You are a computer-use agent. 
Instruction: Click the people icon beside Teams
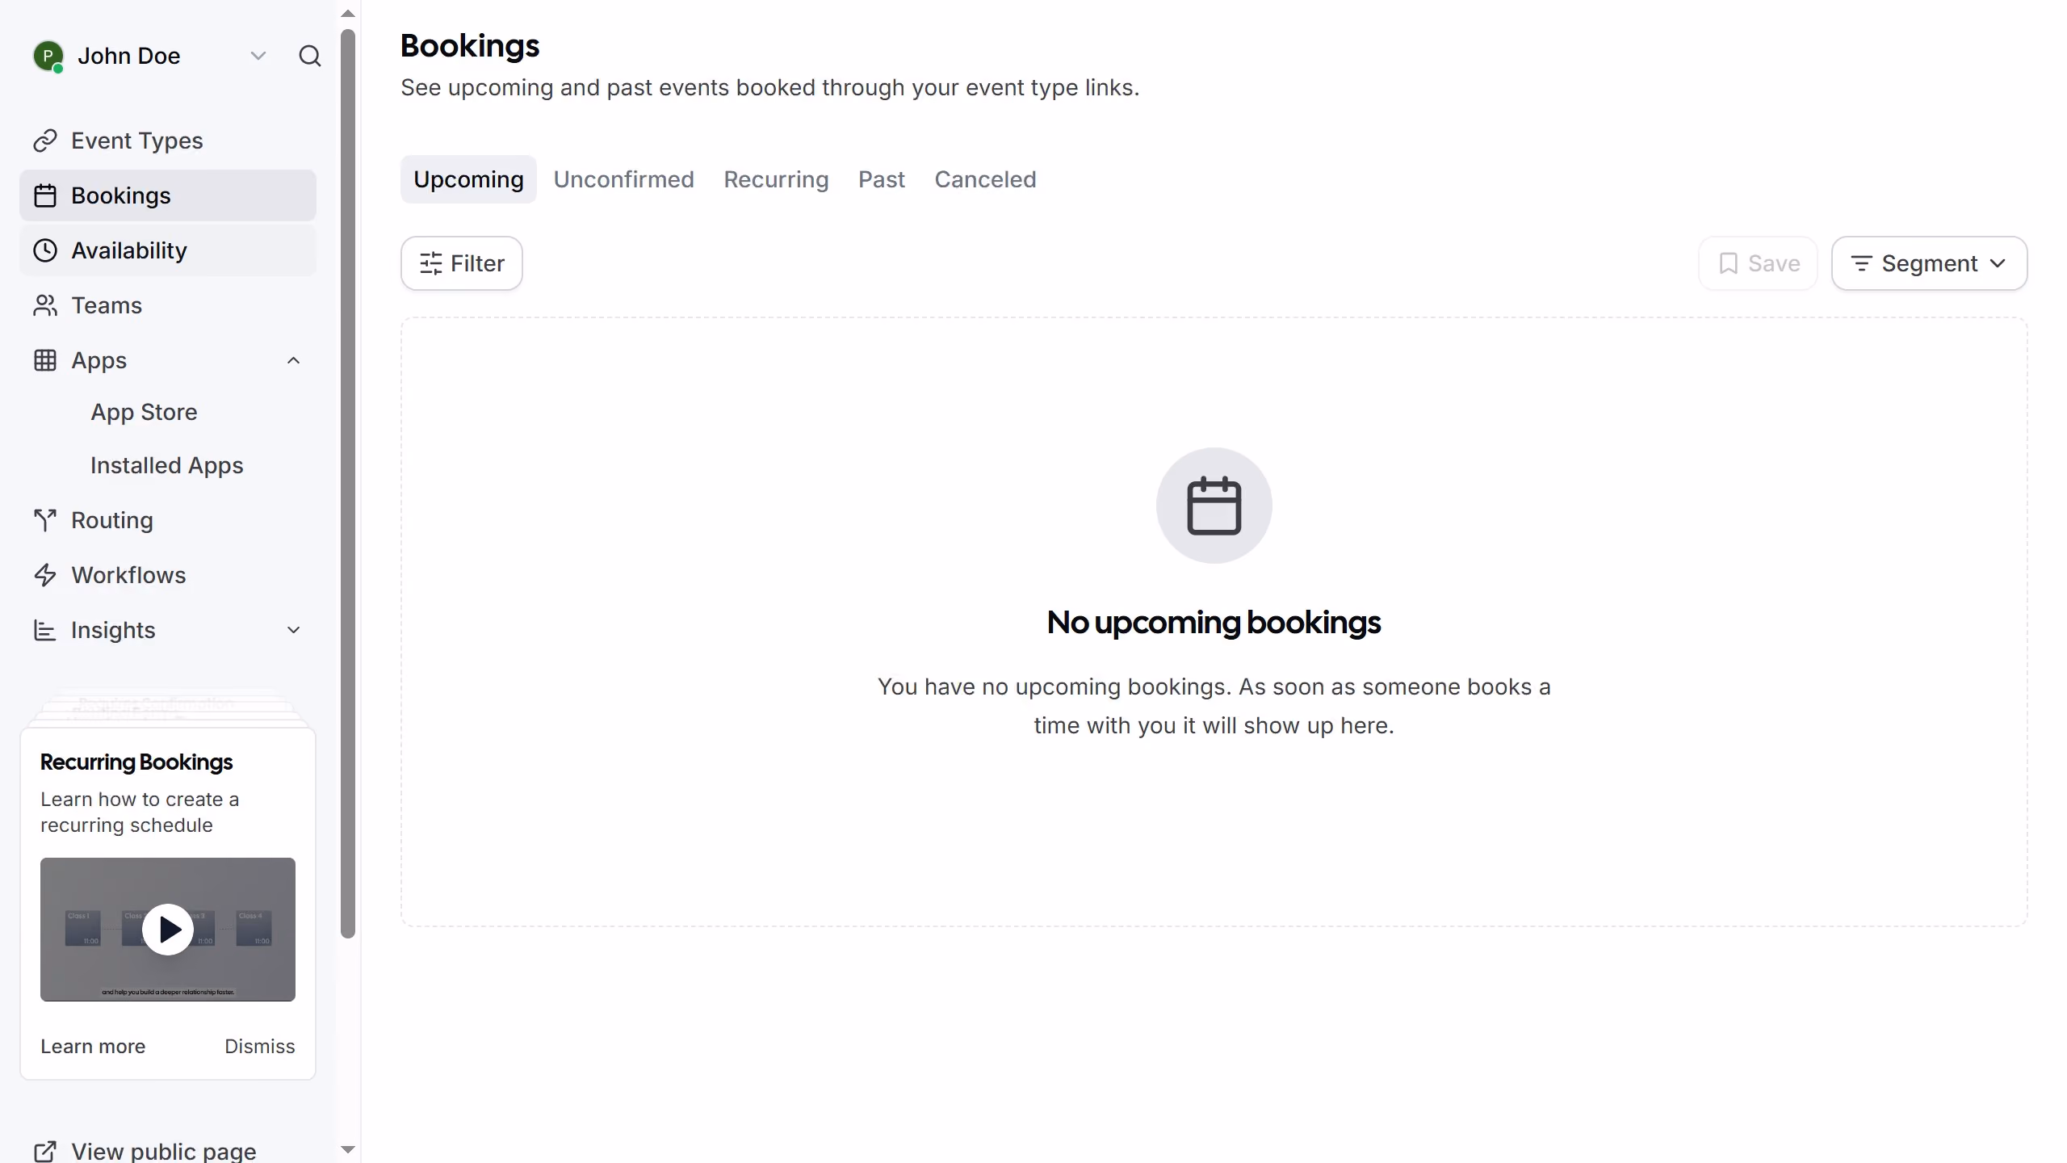pos(45,305)
